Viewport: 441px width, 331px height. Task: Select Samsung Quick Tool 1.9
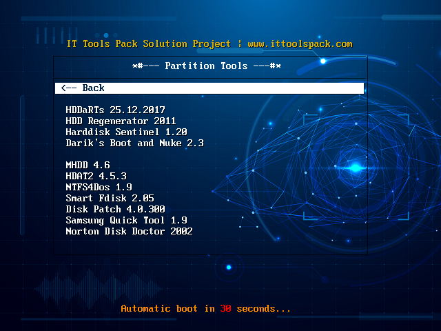pos(126,220)
